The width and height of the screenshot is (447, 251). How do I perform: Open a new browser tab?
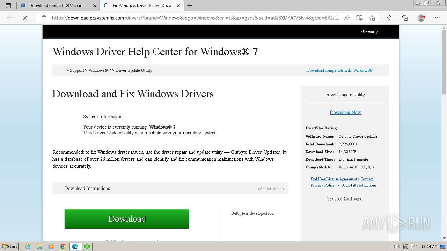[x=190, y=6]
